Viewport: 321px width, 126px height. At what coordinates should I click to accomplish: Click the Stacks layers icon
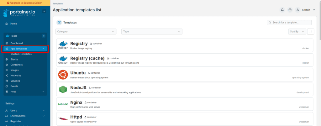7,59
